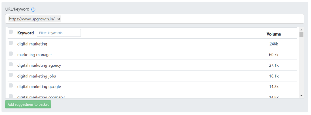Select the digital marketing agency checkbox
311x115 pixels.
[x=11, y=64]
